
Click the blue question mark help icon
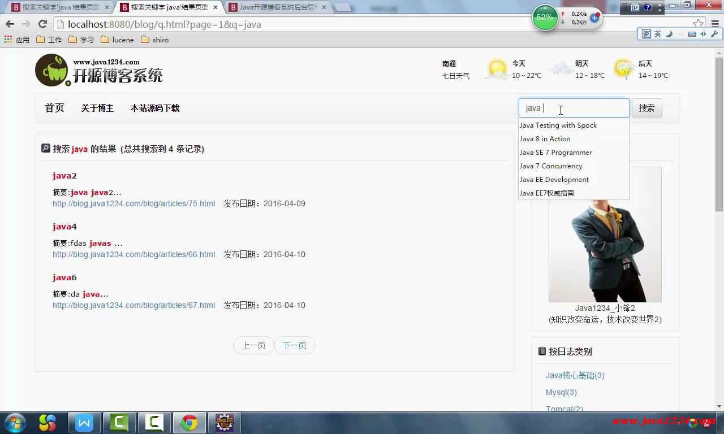coord(648,7)
